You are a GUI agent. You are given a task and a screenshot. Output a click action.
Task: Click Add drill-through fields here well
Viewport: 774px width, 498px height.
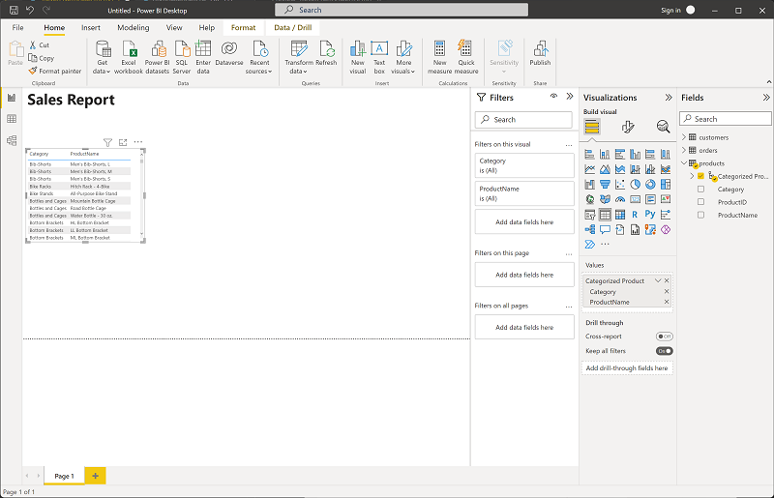(627, 368)
